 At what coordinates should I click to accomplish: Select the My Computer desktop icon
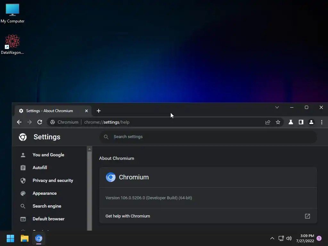click(x=12, y=13)
